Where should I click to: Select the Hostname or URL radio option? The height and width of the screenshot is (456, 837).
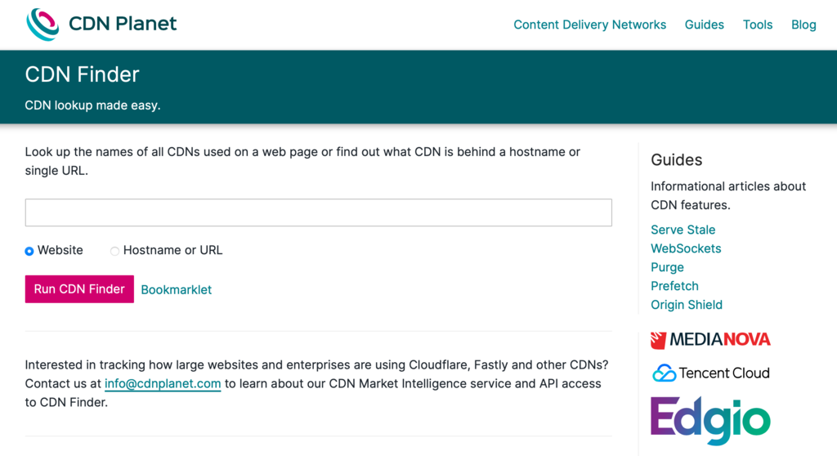pos(115,251)
